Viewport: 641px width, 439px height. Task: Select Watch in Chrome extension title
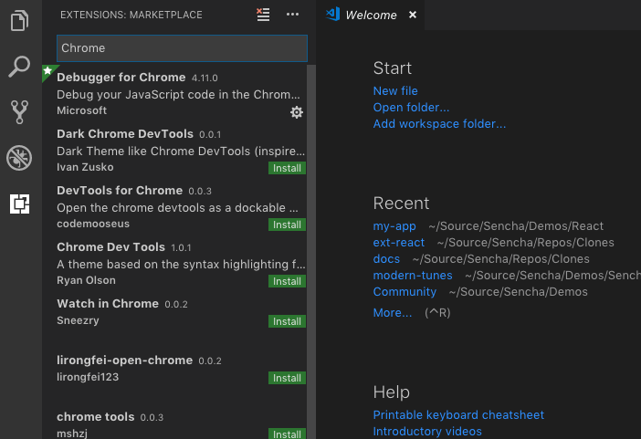[x=108, y=303]
